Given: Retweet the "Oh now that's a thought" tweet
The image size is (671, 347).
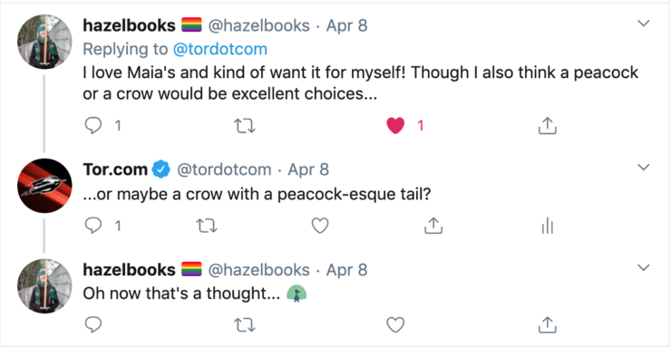Looking at the screenshot, I should click(x=245, y=325).
